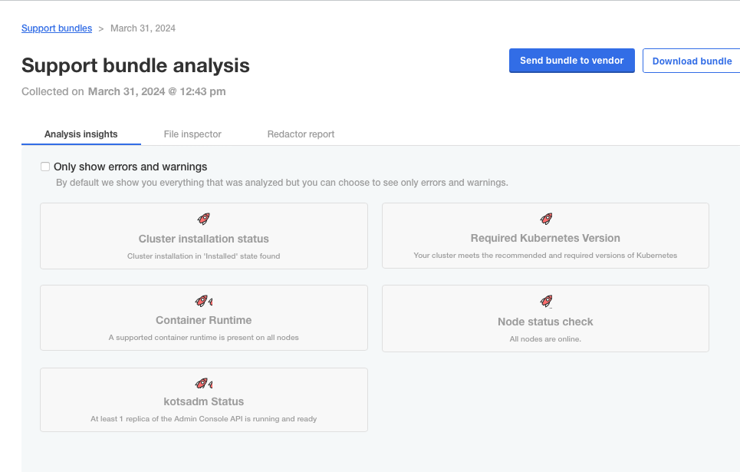Image resolution: width=740 pixels, height=472 pixels.
Task: Click the kotsadm Status title text
Action: 204,401
